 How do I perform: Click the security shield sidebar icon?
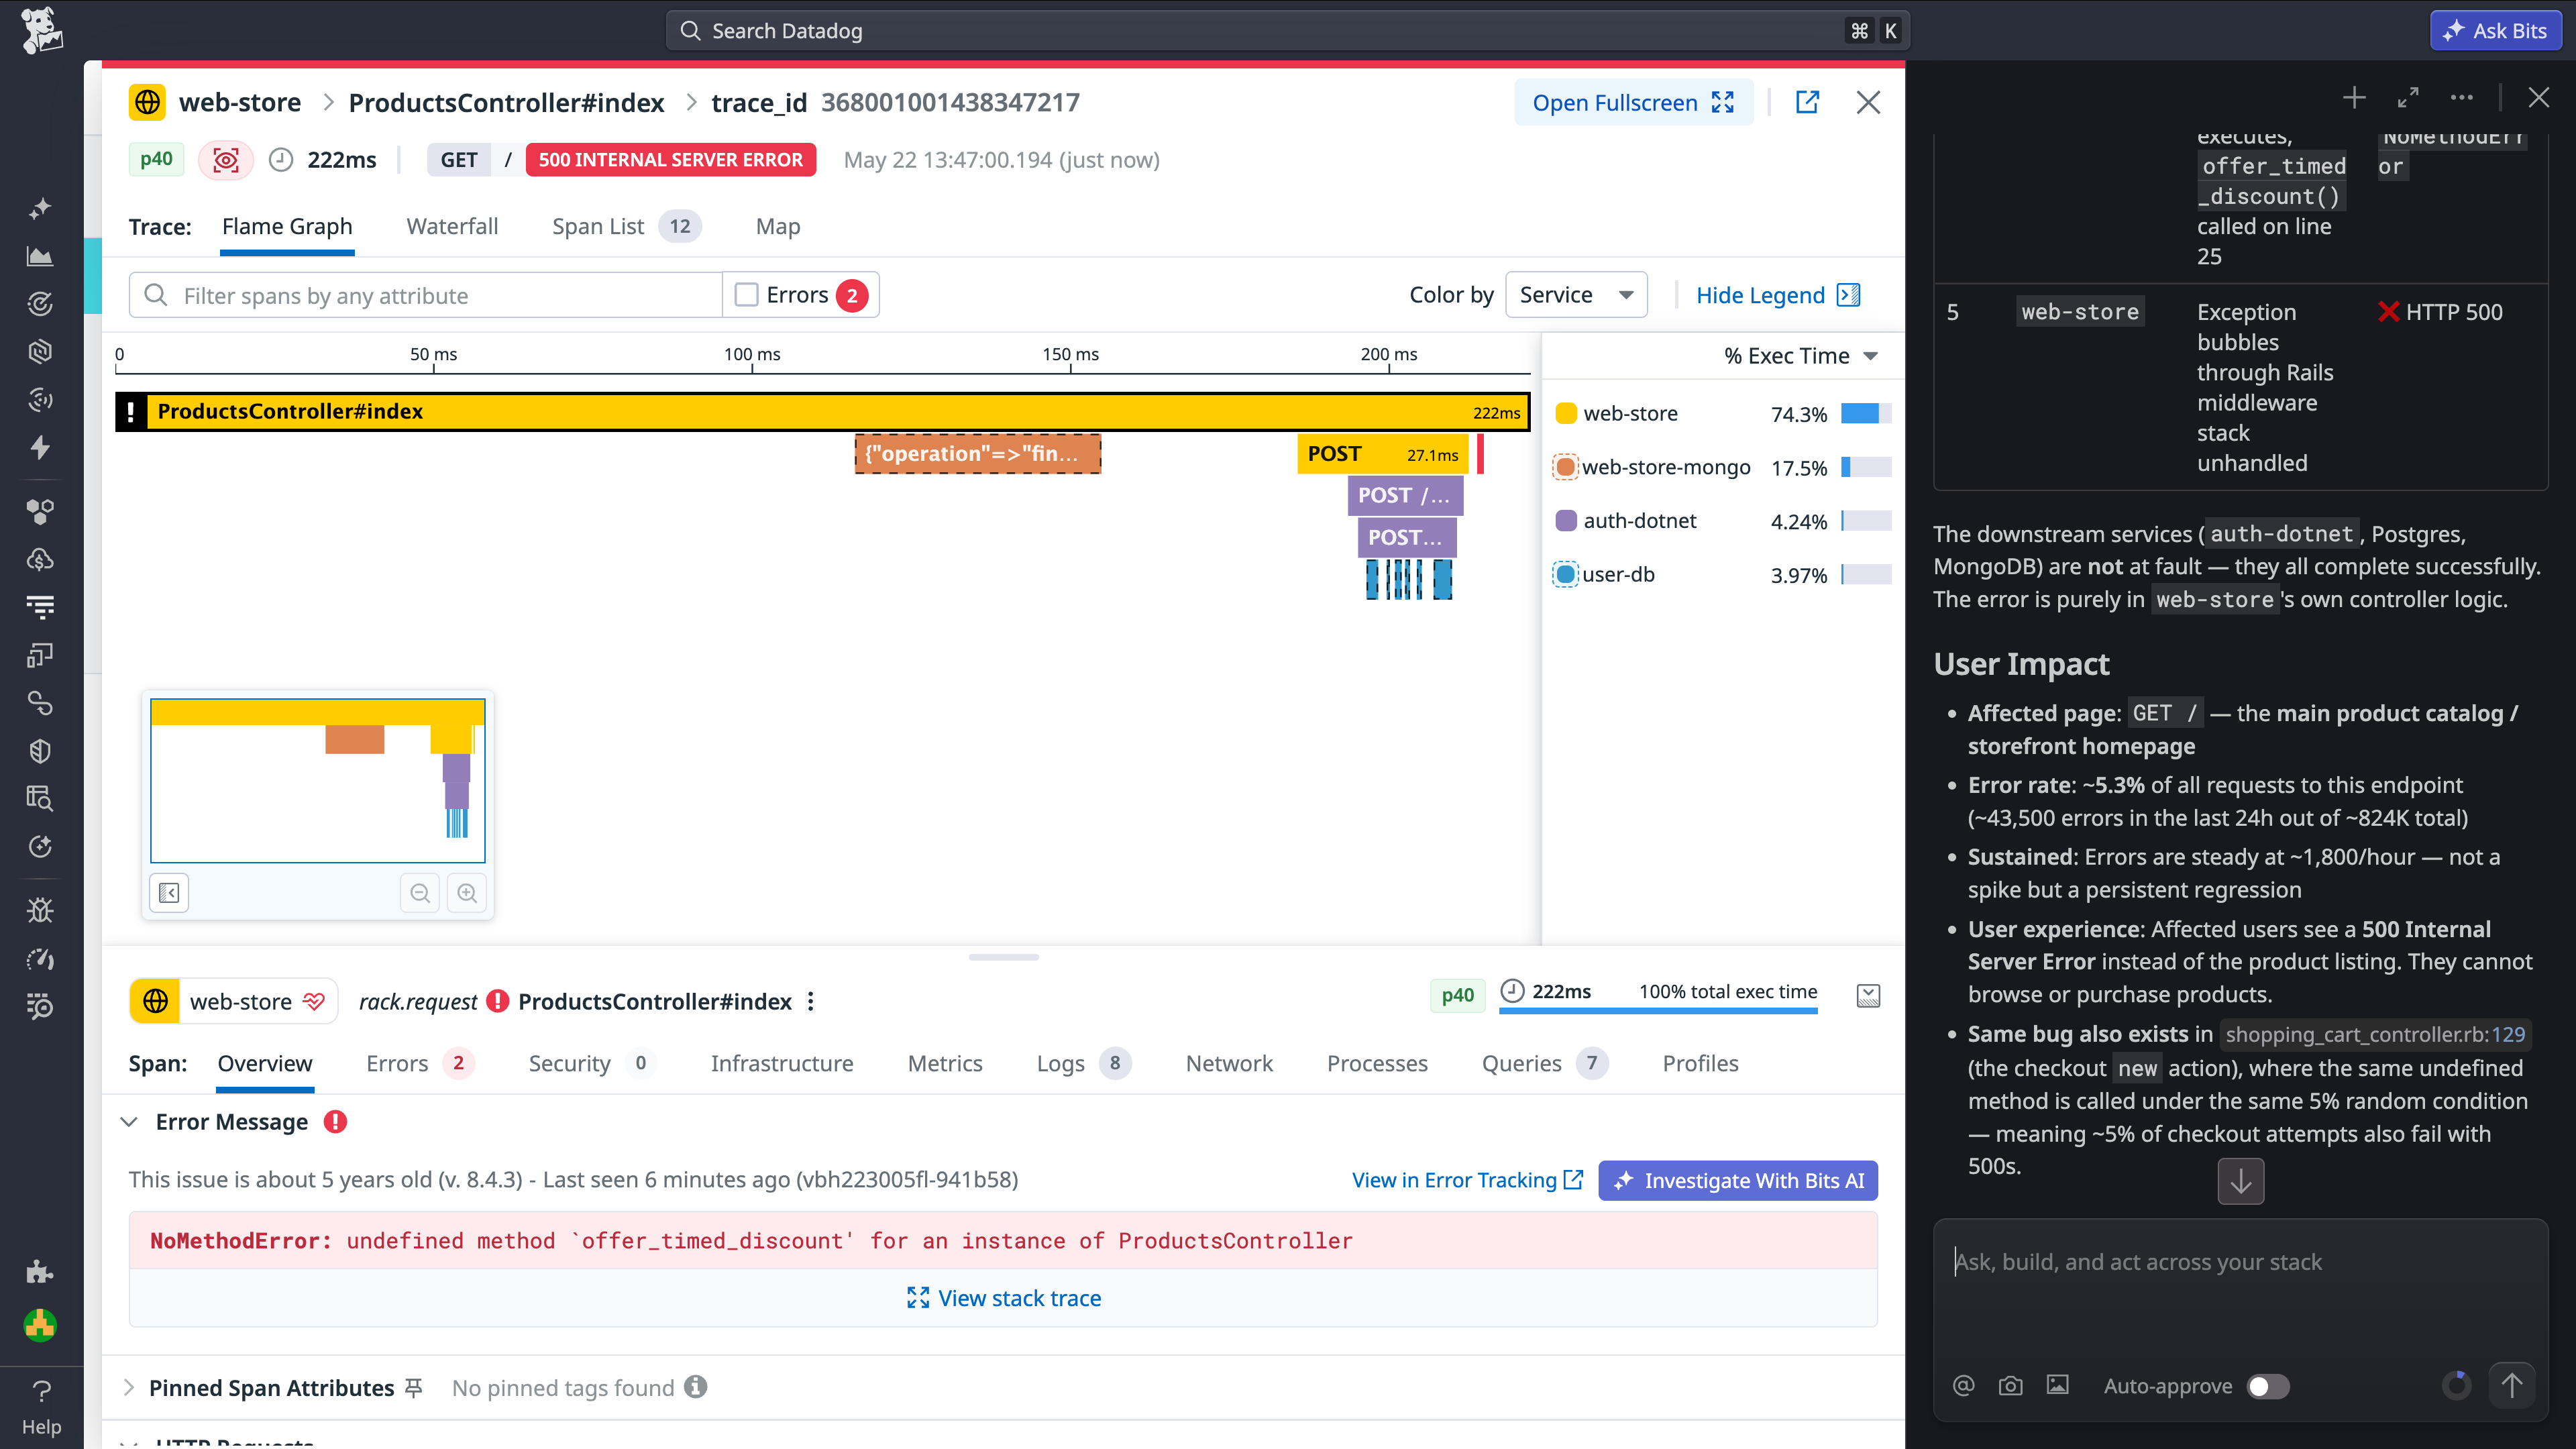tap(40, 751)
